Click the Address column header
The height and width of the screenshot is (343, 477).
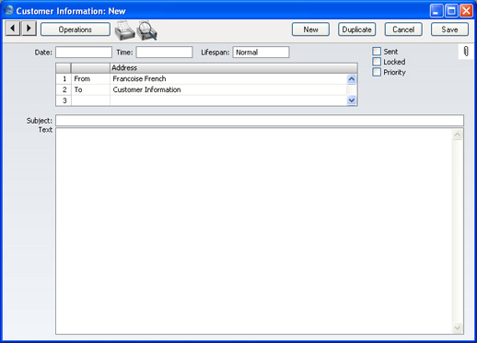pyautogui.click(x=234, y=68)
